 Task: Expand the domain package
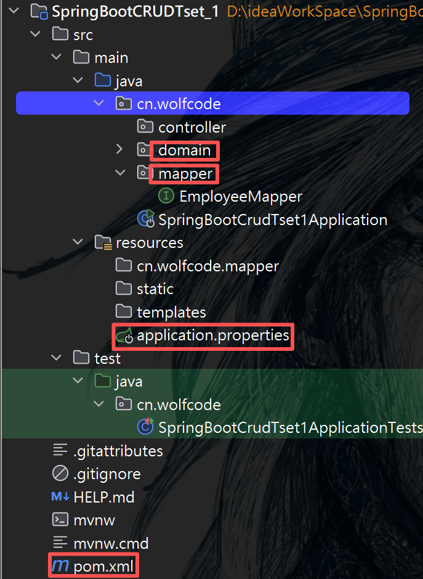point(119,150)
